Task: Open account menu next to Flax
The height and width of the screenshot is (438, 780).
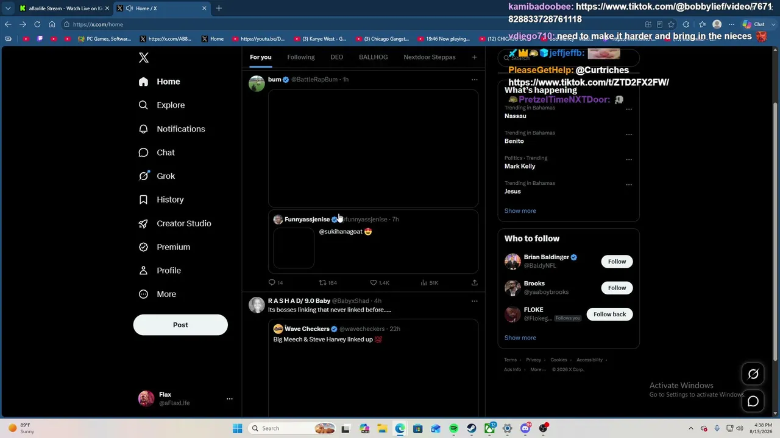Action: point(230,398)
